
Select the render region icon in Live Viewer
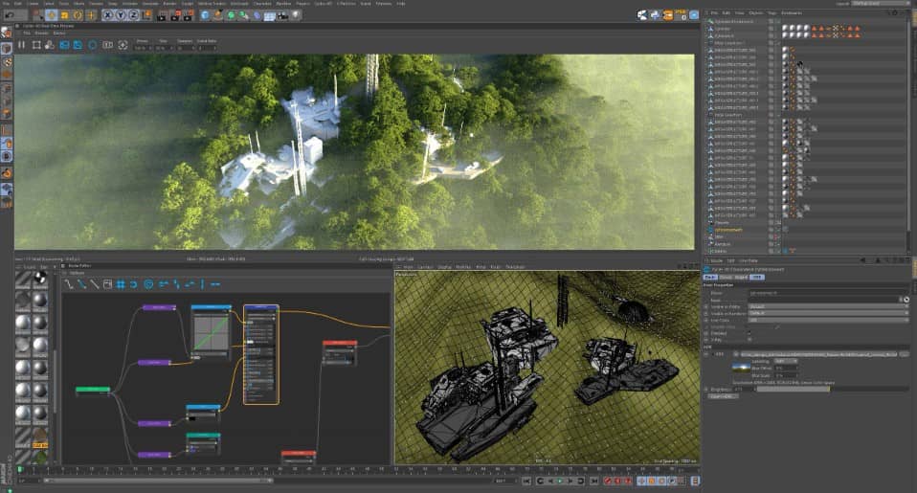[36, 44]
